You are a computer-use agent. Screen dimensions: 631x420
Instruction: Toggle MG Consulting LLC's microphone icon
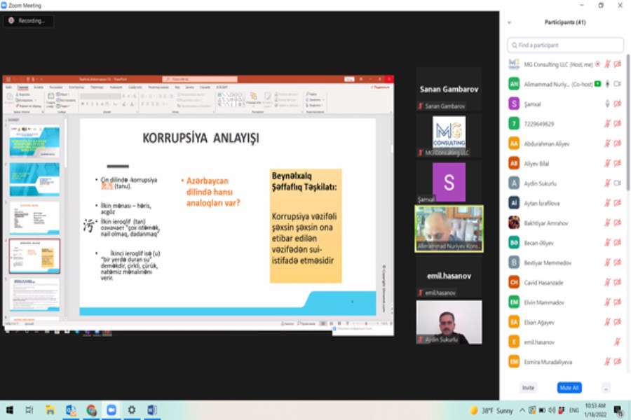point(607,64)
